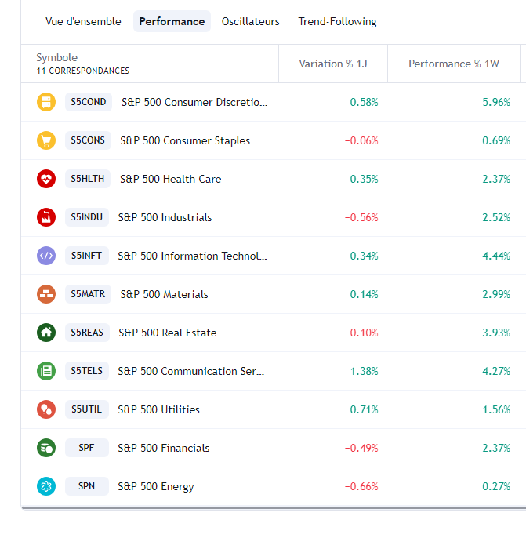Click the Health Care heart icon
This screenshot has height=538, width=526.
click(x=46, y=179)
